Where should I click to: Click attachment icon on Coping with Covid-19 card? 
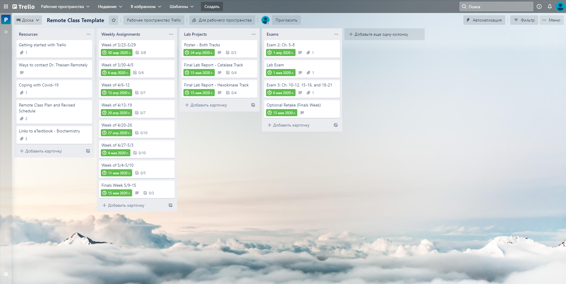22,93
